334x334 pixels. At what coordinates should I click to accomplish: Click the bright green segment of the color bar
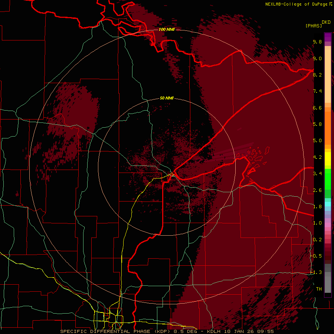point(328,179)
